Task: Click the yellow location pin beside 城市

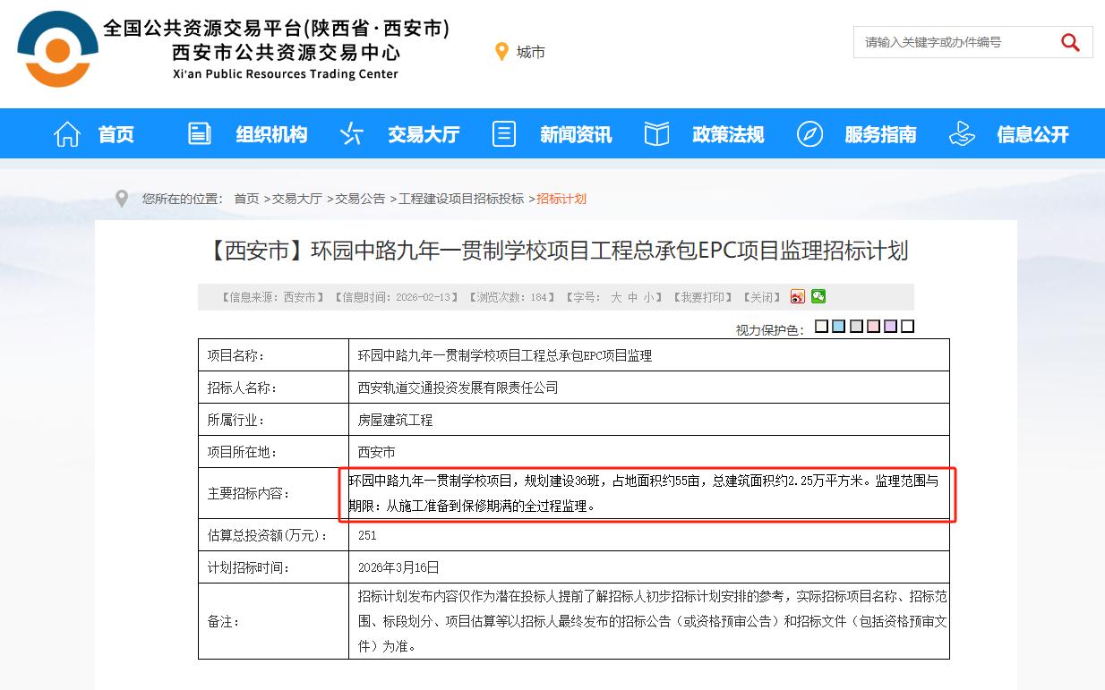Action: pyautogui.click(x=501, y=51)
